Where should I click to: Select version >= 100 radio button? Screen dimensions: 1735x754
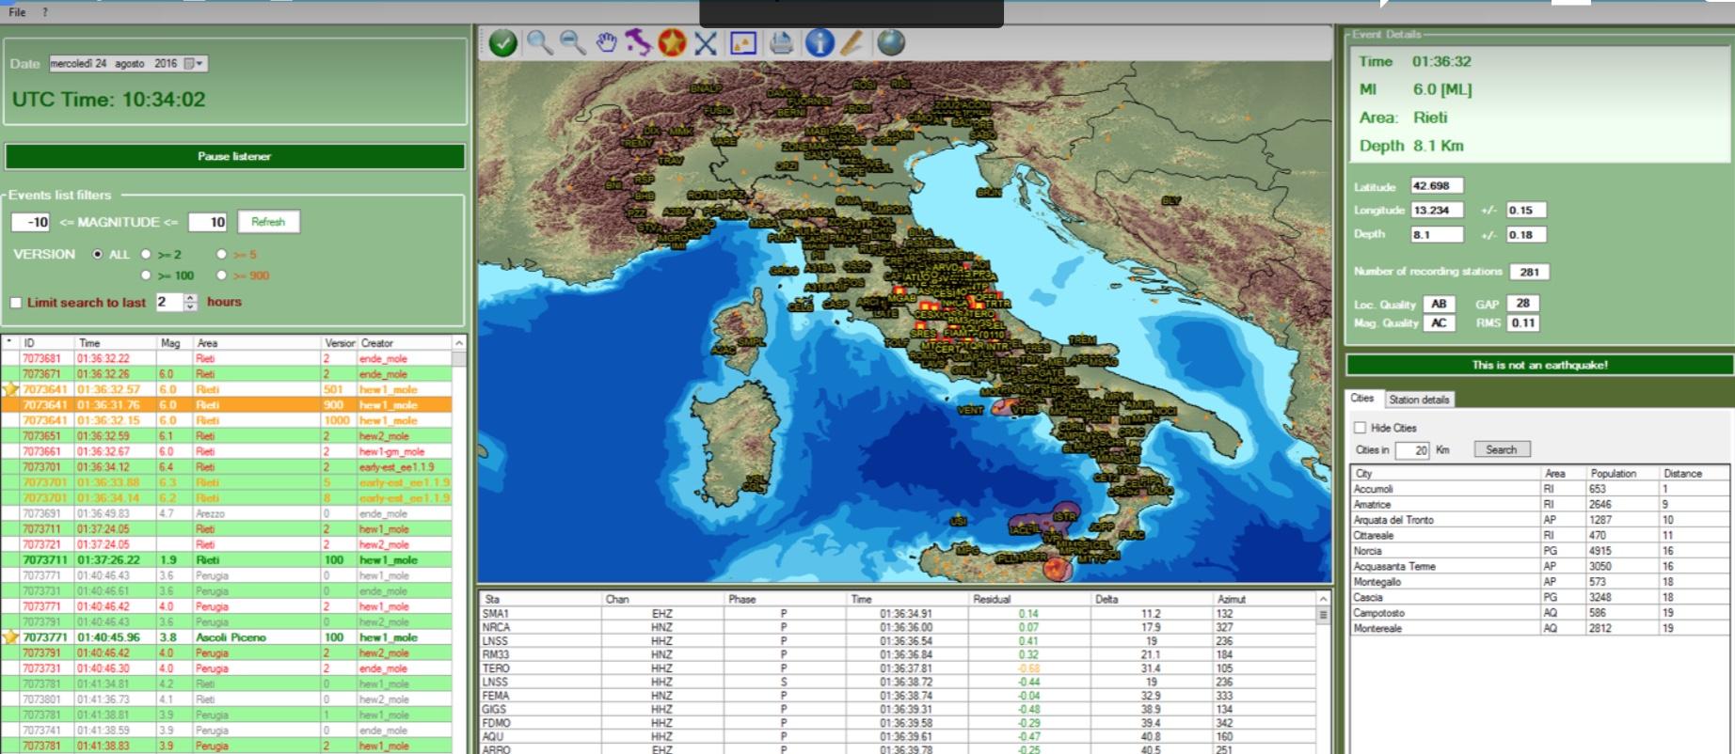[x=146, y=275]
